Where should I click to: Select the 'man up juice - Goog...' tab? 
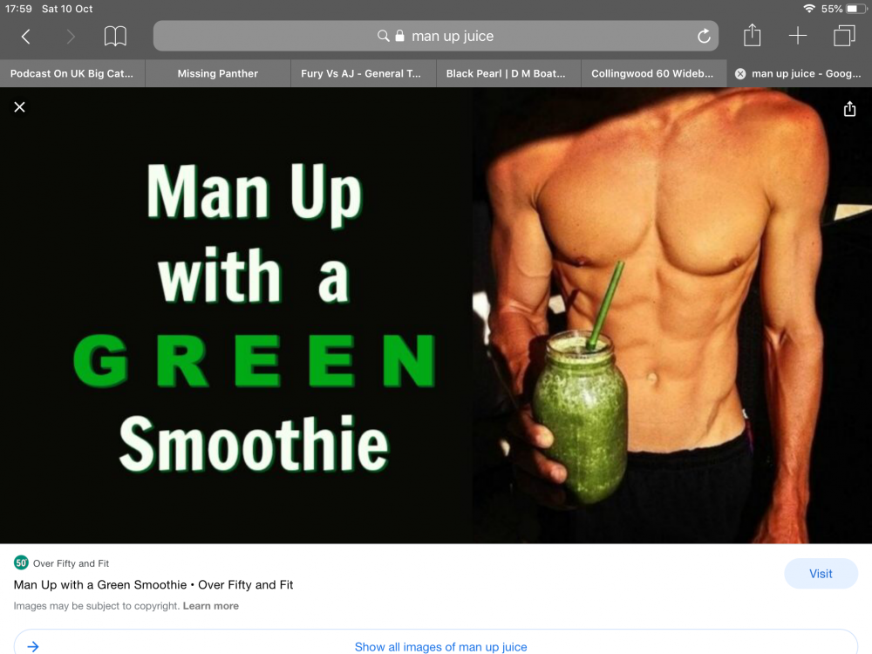(799, 73)
